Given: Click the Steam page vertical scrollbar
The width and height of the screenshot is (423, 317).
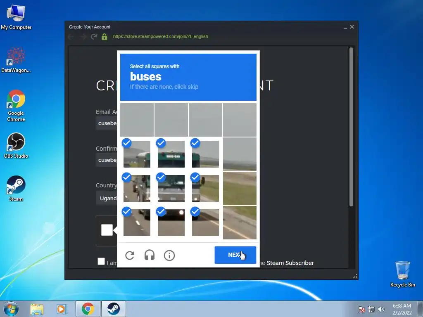Looking at the screenshot, I should (351, 127).
